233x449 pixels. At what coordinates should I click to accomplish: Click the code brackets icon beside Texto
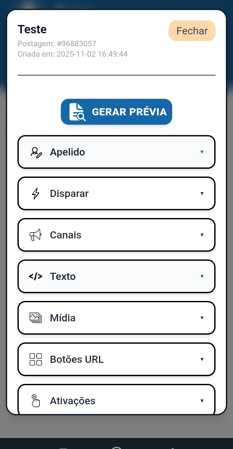36,277
